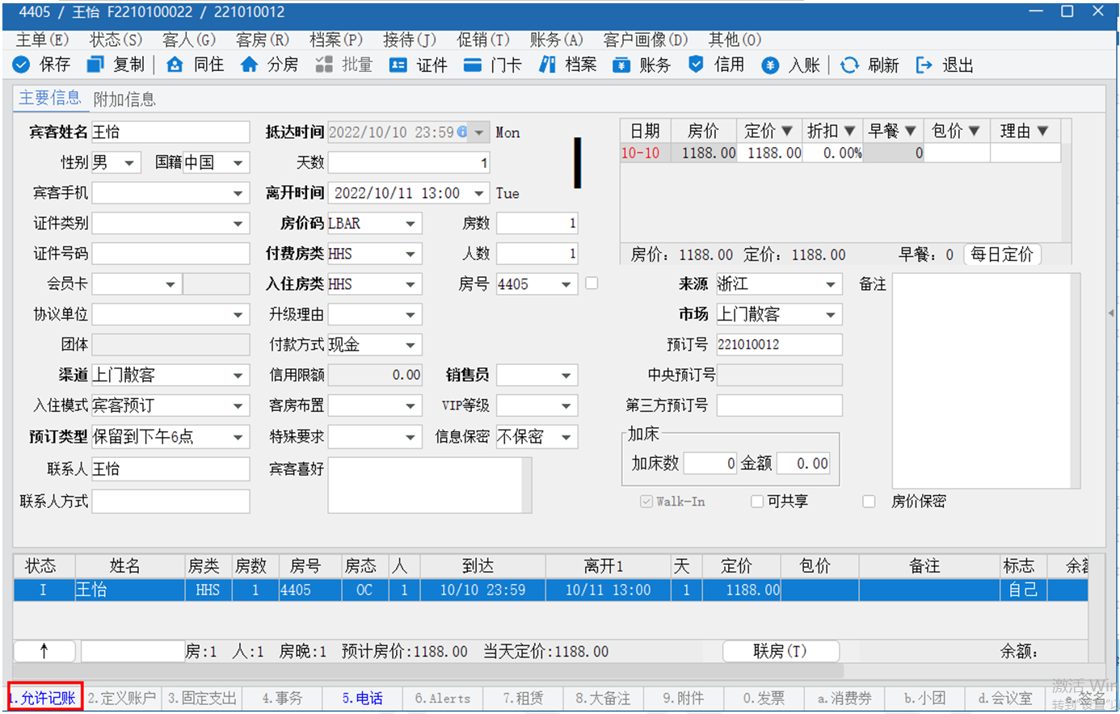
Task: Click the 入账 post-charge yen icon
Action: click(x=770, y=65)
